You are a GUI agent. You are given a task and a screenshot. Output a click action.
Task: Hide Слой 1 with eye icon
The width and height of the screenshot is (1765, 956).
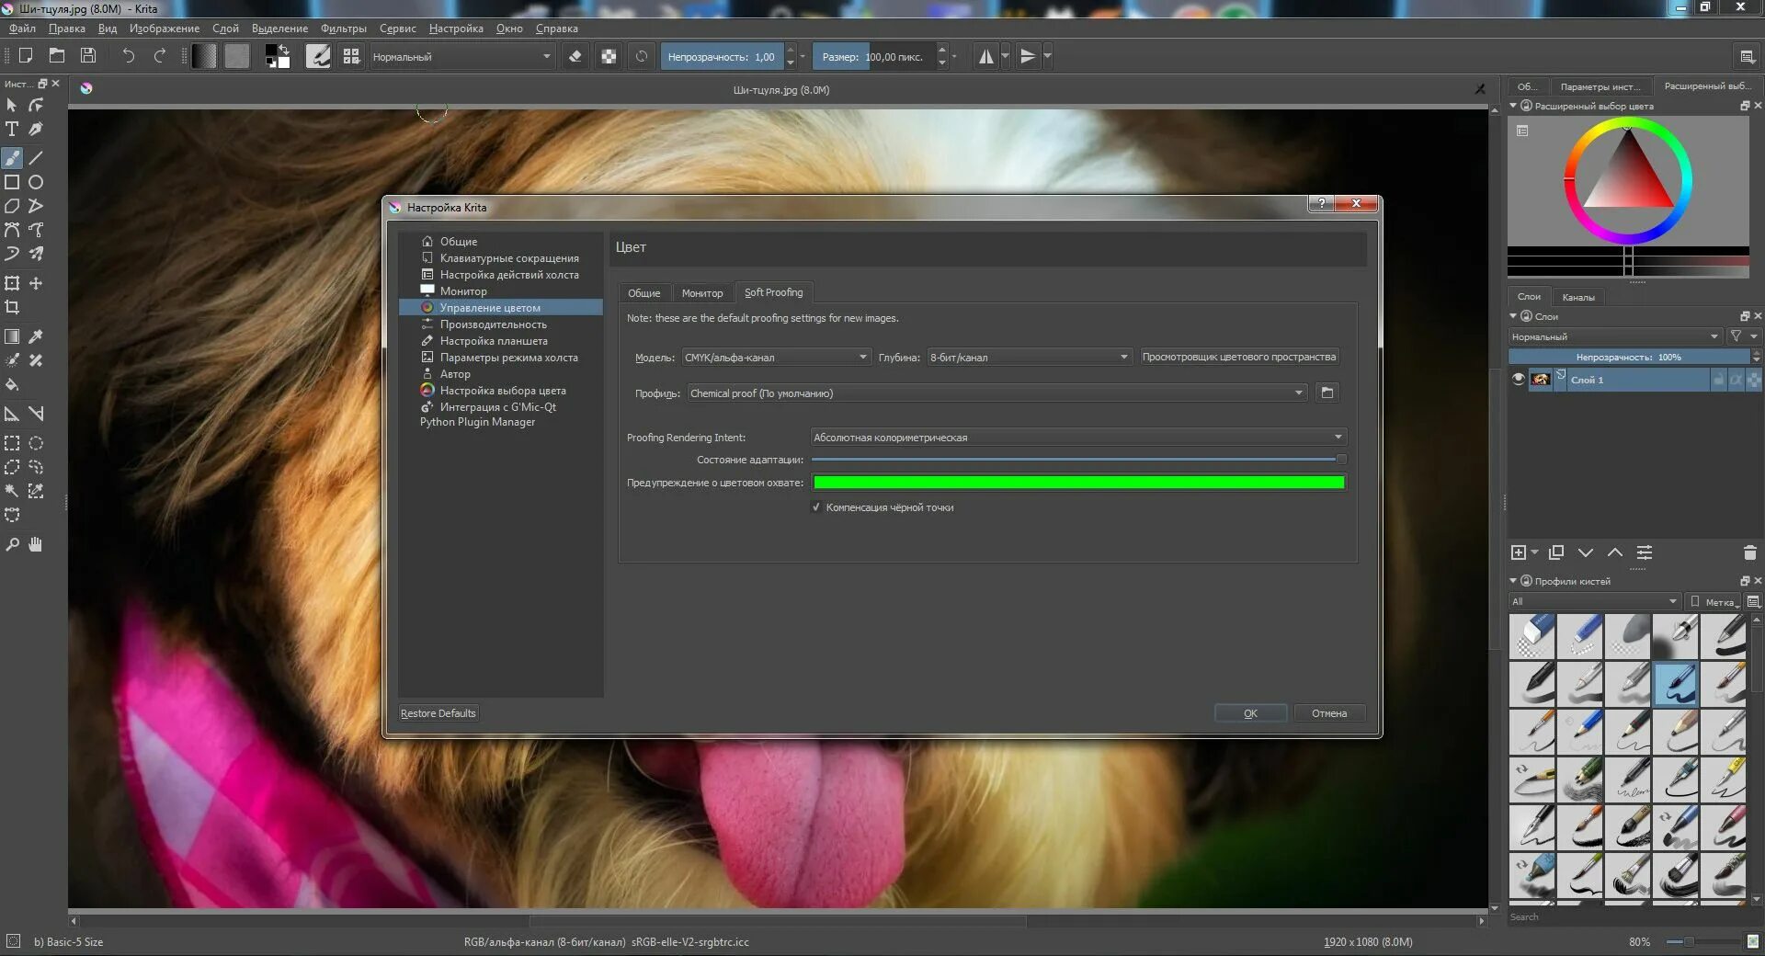click(1518, 379)
